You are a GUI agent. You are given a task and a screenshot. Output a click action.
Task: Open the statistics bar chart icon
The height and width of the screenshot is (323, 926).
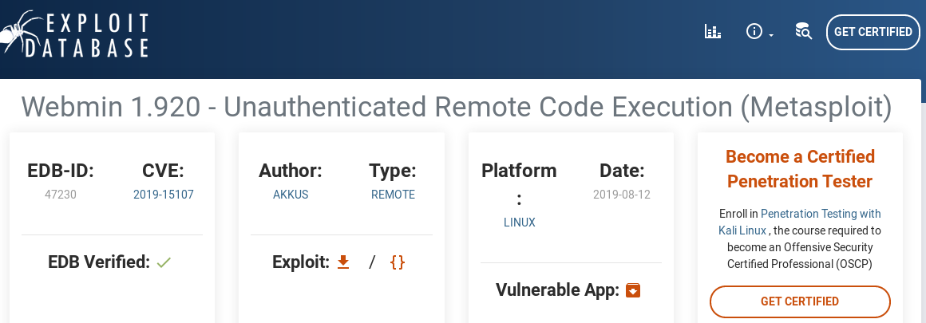713,32
